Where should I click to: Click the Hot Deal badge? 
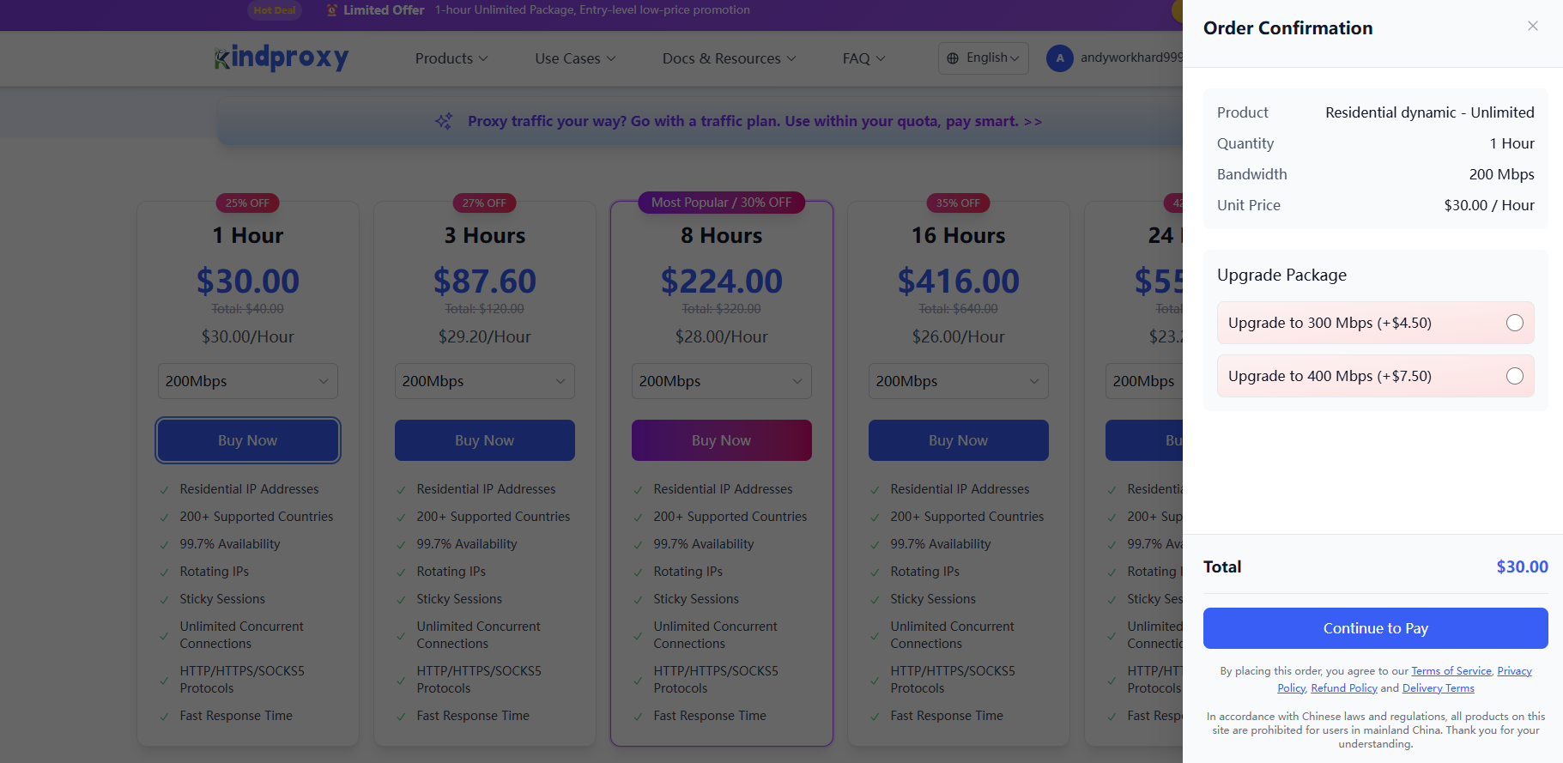click(x=274, y=10)
